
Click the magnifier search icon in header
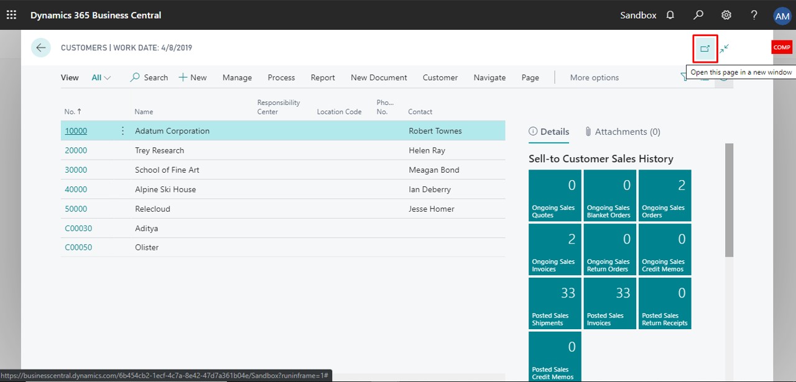pos(698,15)
